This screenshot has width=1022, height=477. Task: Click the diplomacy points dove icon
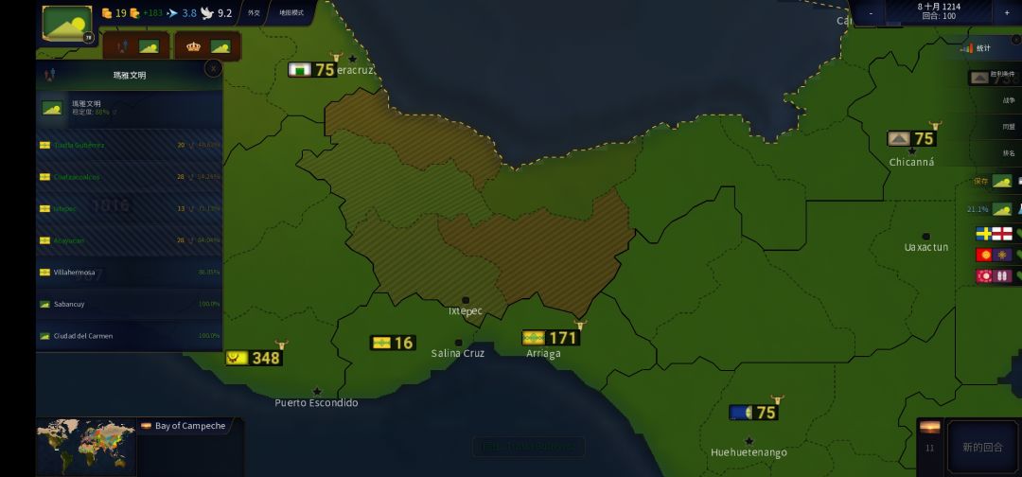207,13
